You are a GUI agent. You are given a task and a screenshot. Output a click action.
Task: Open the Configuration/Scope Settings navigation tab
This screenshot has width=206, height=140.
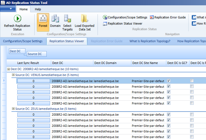tap(23, 41)
